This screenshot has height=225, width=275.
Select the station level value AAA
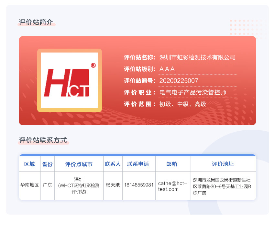pyautogui.click(x=167, y=69)
